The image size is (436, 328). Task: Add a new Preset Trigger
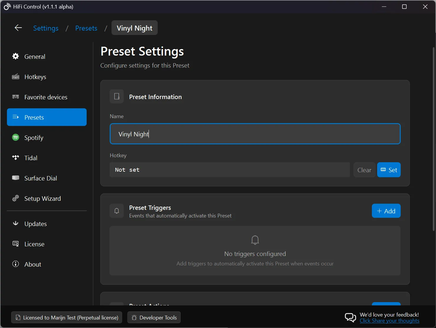386,211
